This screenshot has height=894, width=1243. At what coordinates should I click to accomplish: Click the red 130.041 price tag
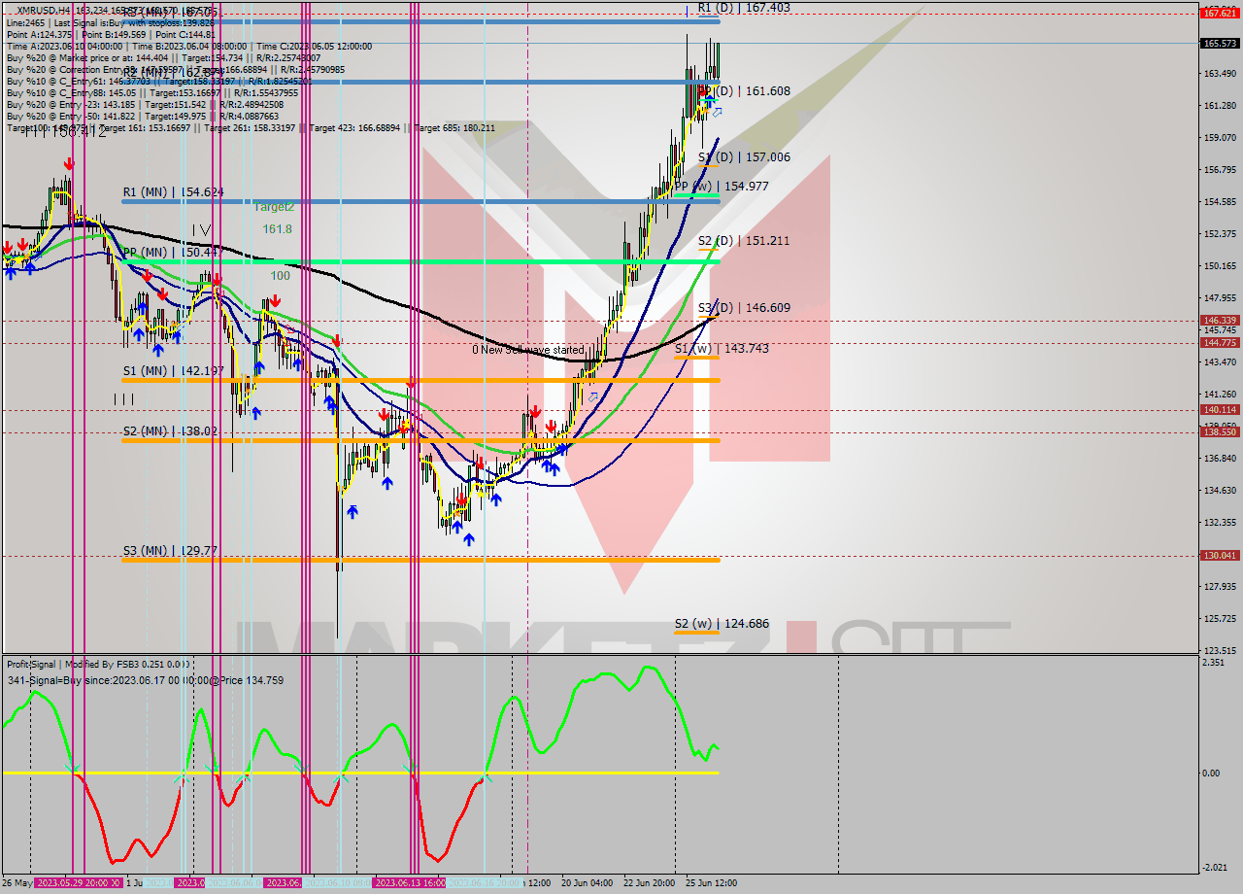(x=1219, y=556)
